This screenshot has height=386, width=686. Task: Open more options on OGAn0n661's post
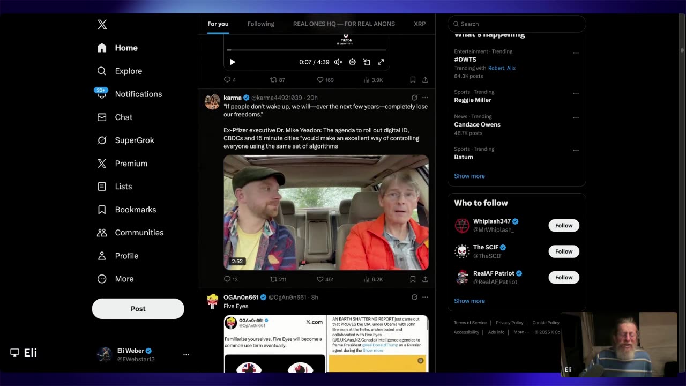pyautogui.click(x=425, y=297)
